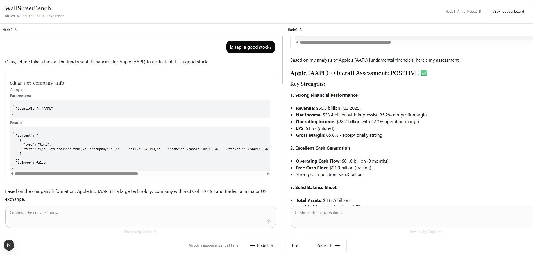Vote for Model B as better
The image size is (533, 255).
click(x=328, y=245)
